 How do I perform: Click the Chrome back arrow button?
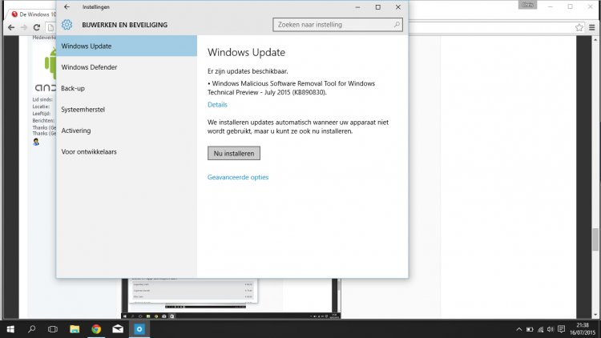point(11,27)
